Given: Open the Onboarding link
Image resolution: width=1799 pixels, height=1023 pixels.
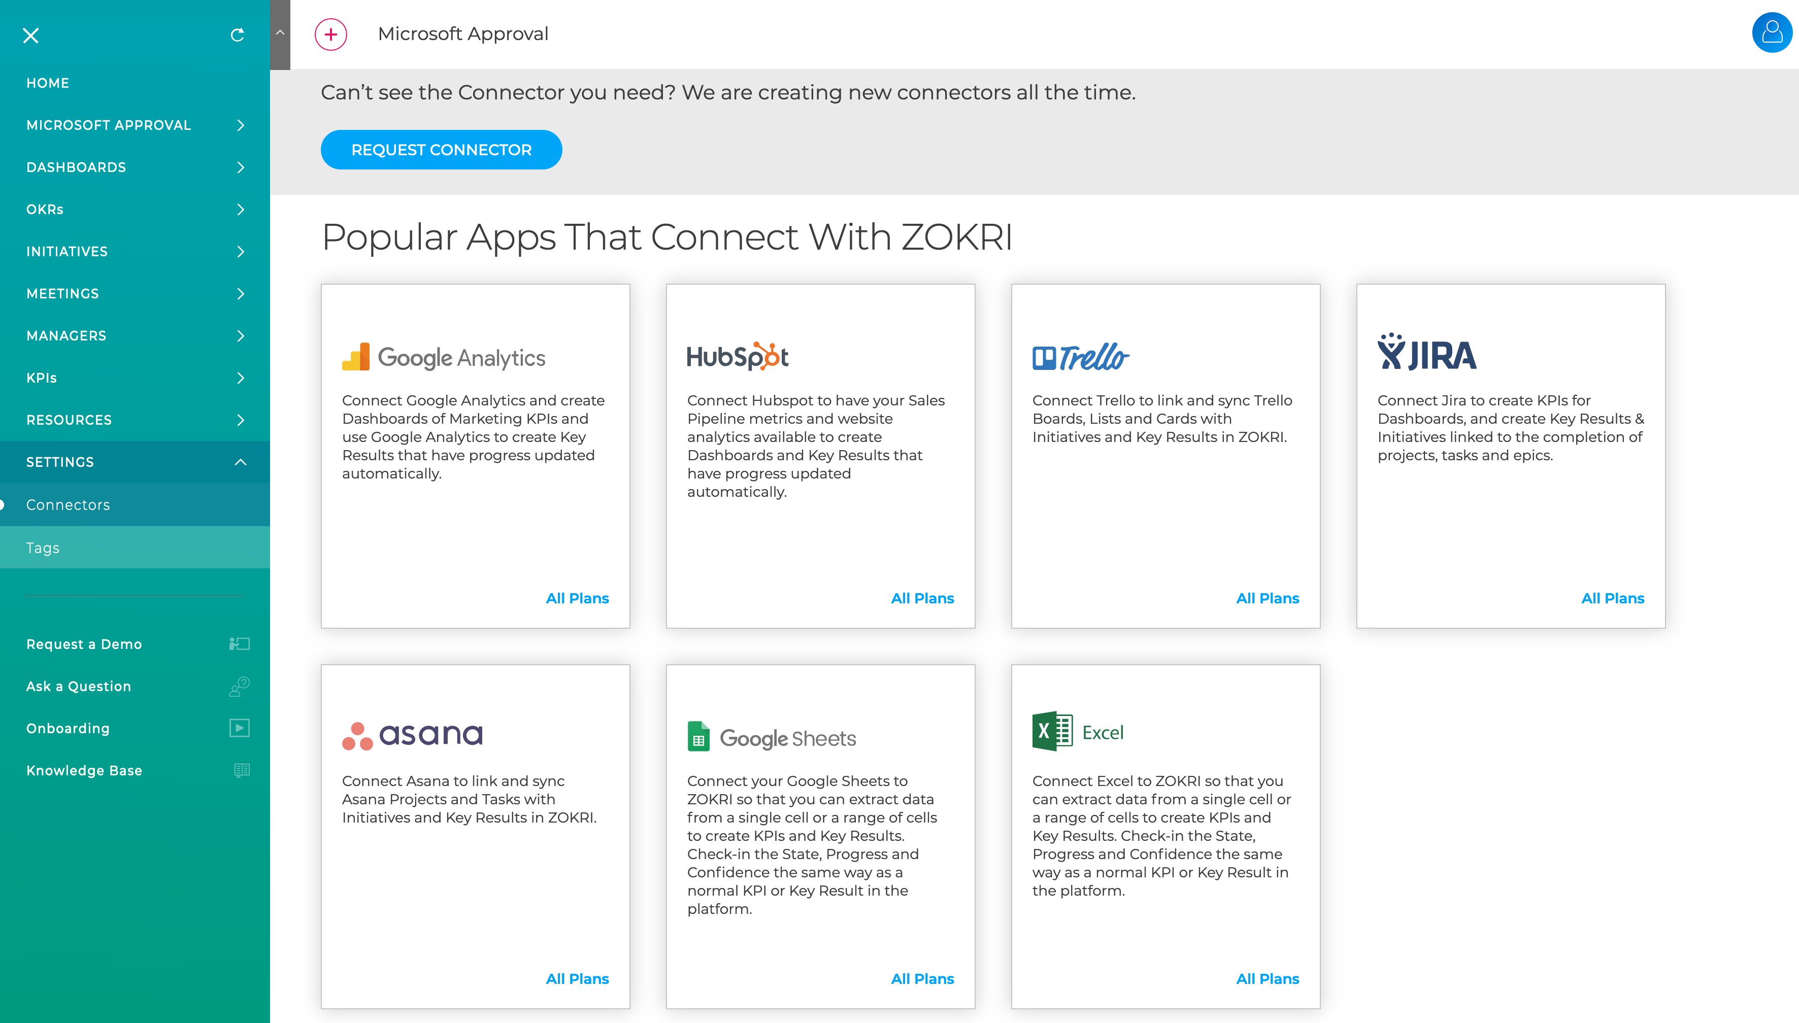Looking at the screenshot, I should click(x=68, y=729).
